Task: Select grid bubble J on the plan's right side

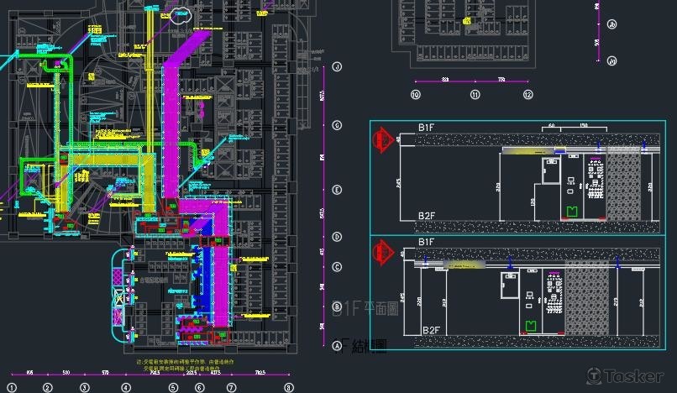Action: click(337, 66)
